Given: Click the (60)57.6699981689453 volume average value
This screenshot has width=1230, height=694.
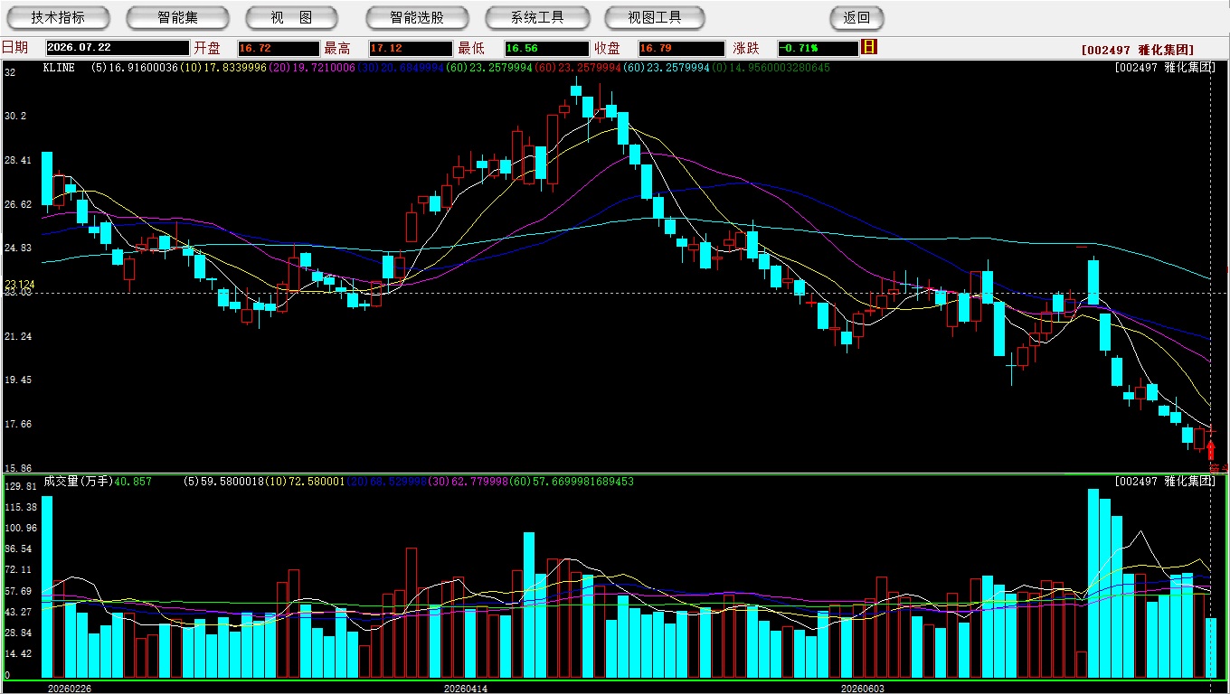Looking at the screenshot, I should coord(570,482).
